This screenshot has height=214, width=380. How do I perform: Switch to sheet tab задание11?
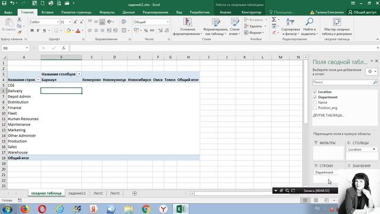pyautogui.click(x=77, y=193)
